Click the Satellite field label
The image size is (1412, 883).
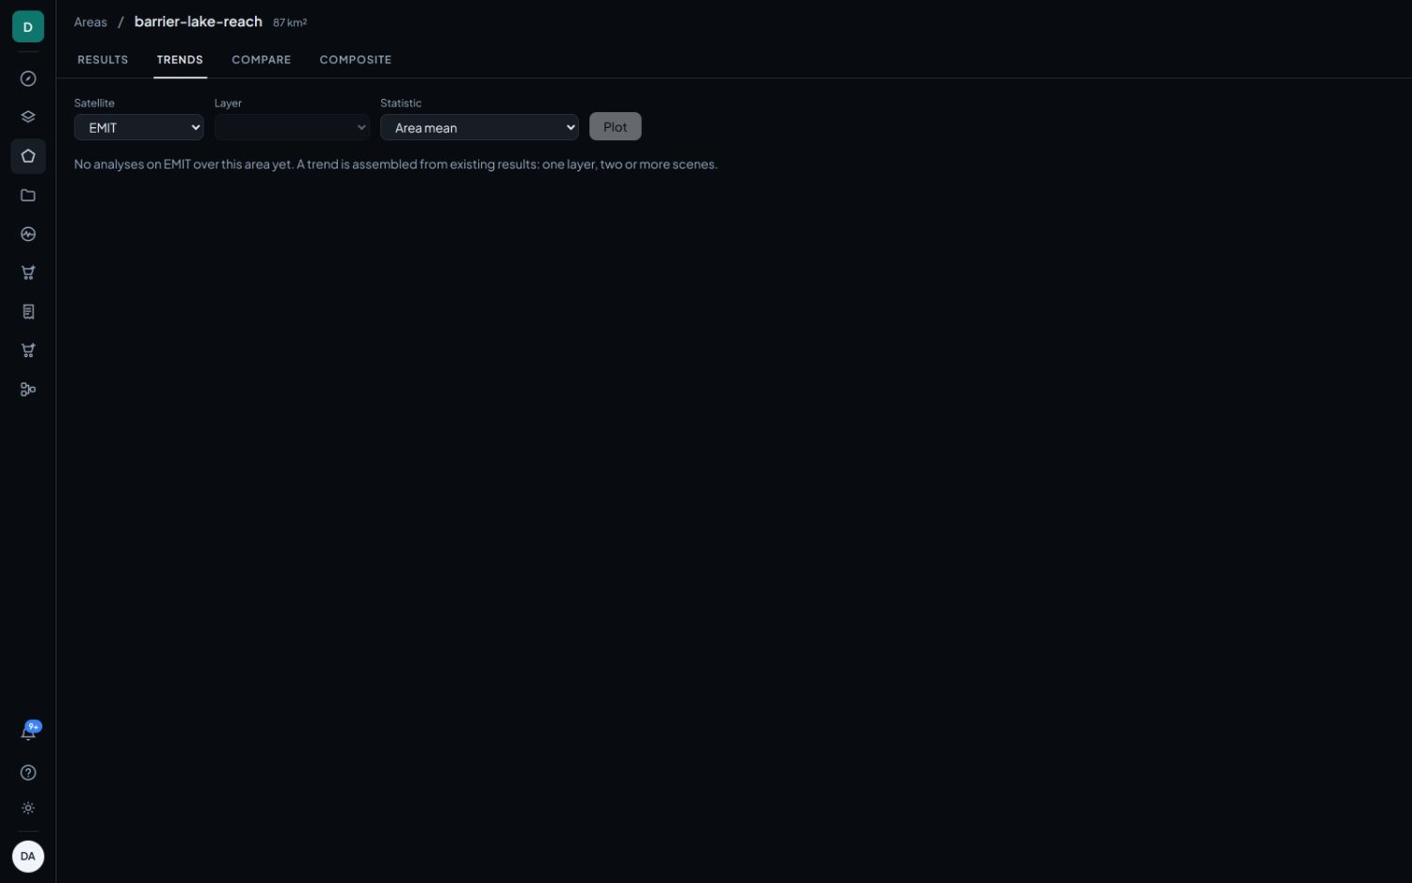click(94, 103)
